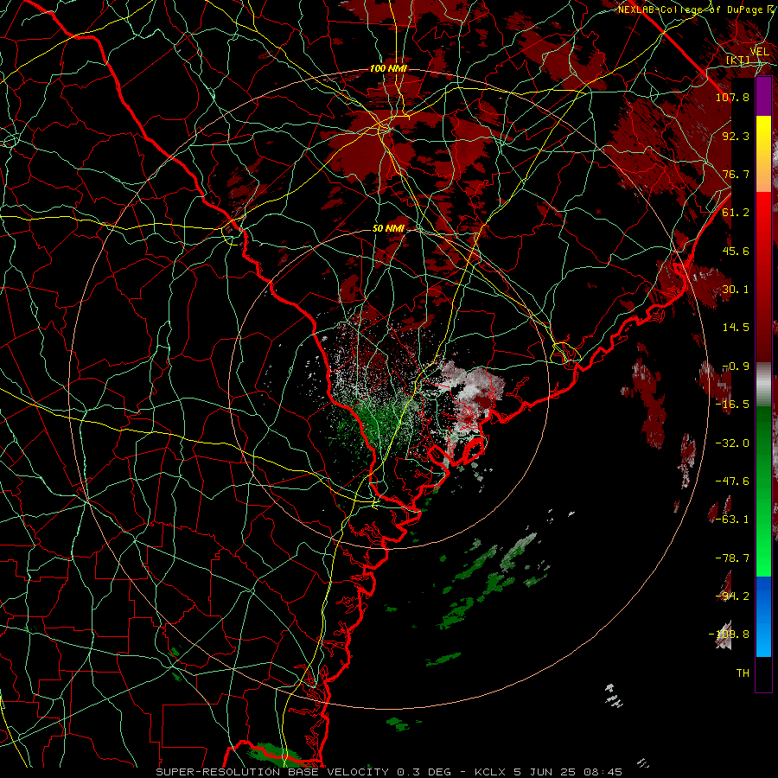
Task: Select the black TH segment of the color bar
Action: point(763,673)
